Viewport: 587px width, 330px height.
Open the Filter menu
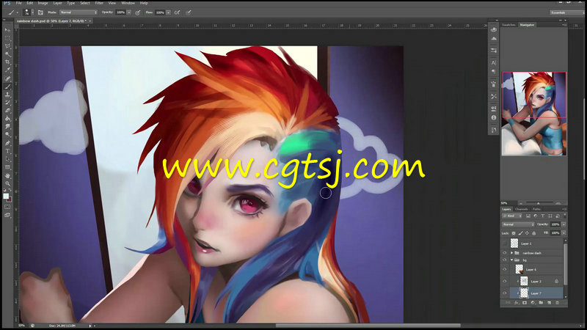[99, 3]
